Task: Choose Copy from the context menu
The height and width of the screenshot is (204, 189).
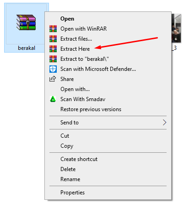Action: pos(108,146)
